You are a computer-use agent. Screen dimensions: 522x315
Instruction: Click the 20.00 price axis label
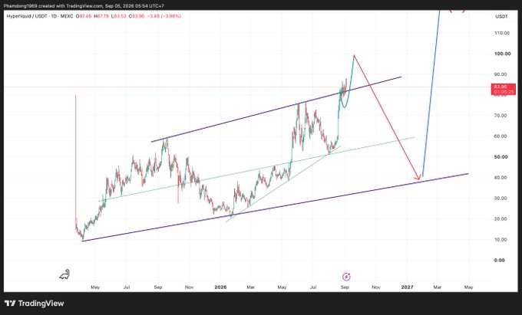501,218
